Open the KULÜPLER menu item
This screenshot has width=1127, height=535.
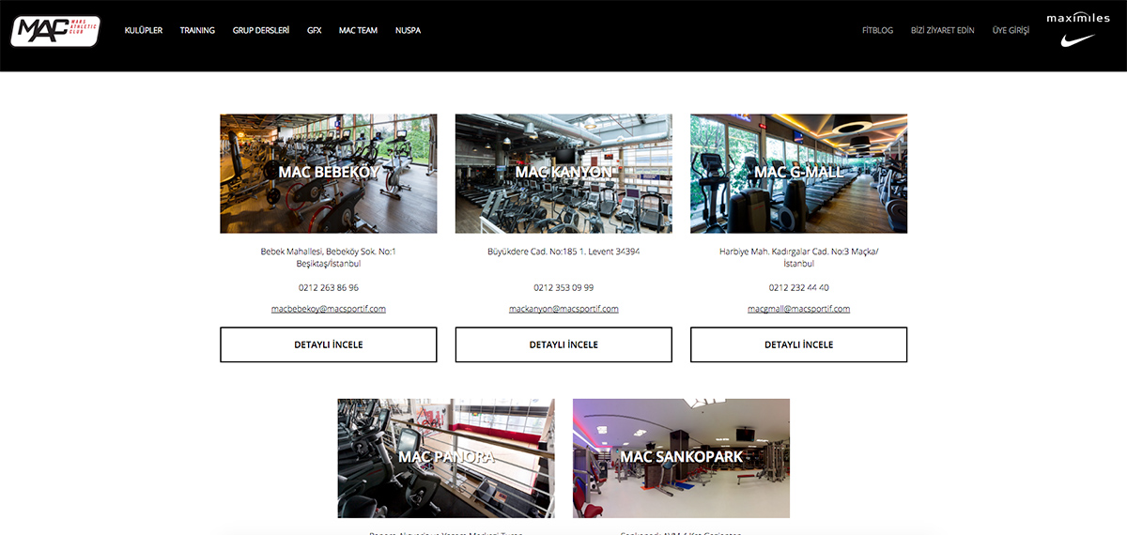[x=144, y=31]
